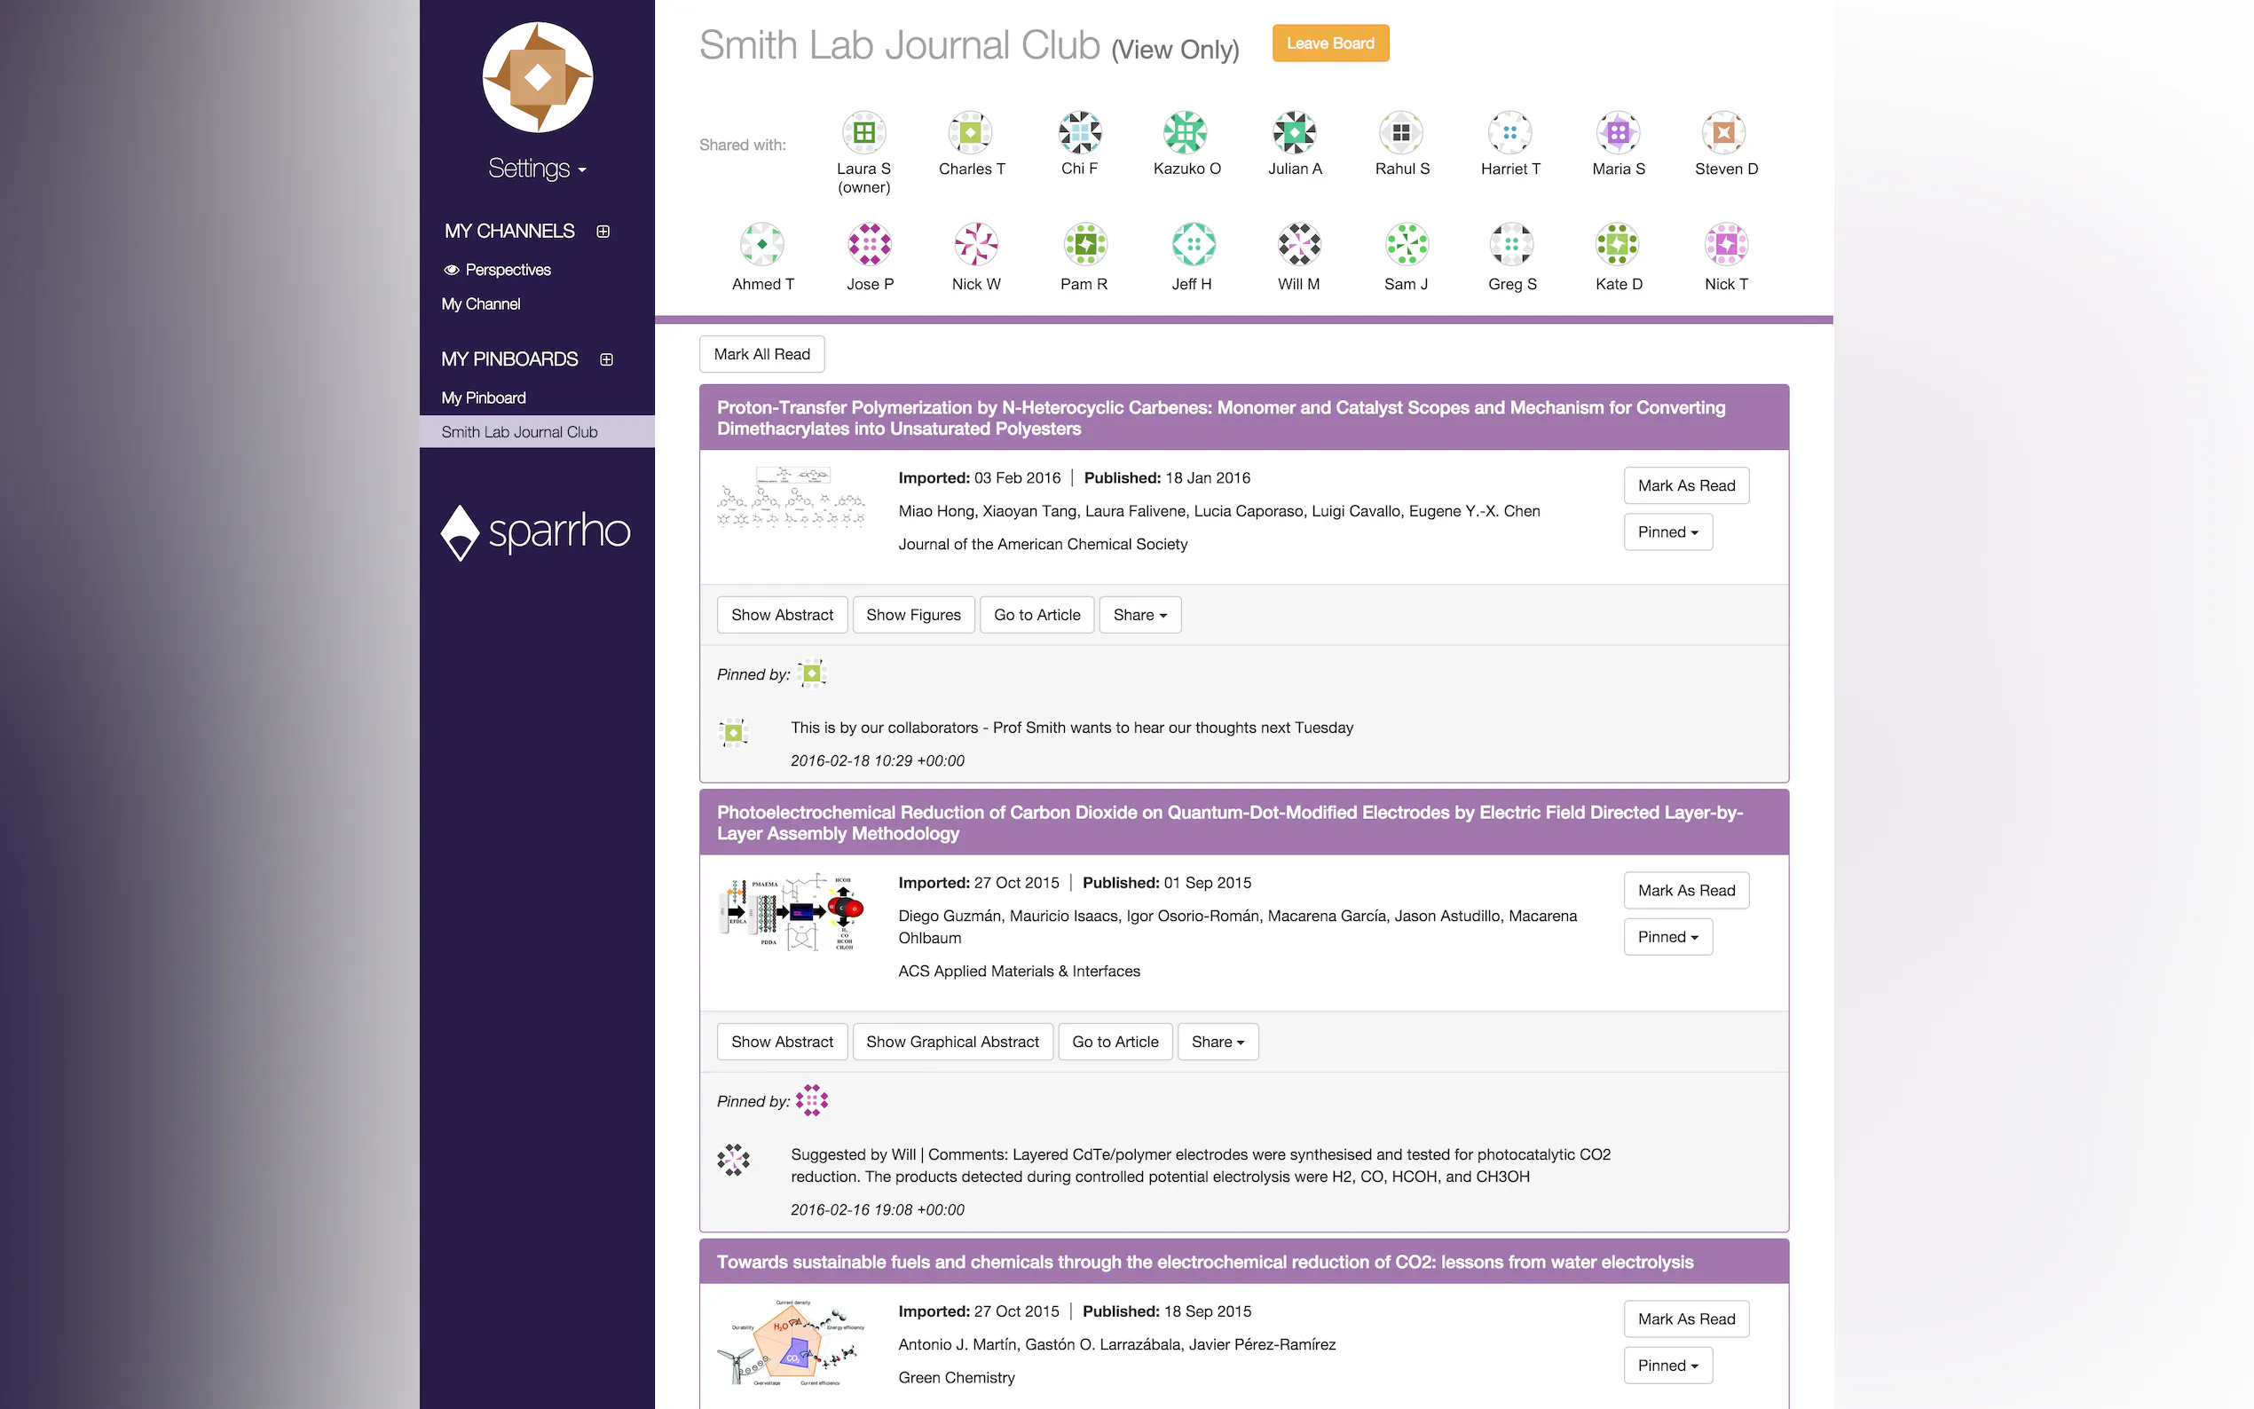Open Perspectives channel with eye icon
Screen dimensions: 2254x1409
click(x=498, y=270)
